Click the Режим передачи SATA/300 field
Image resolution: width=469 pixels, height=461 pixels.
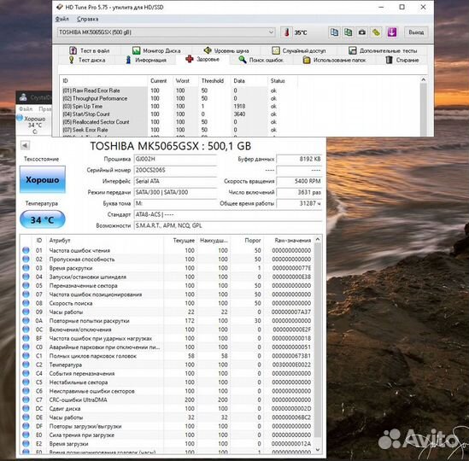(175, 192)
